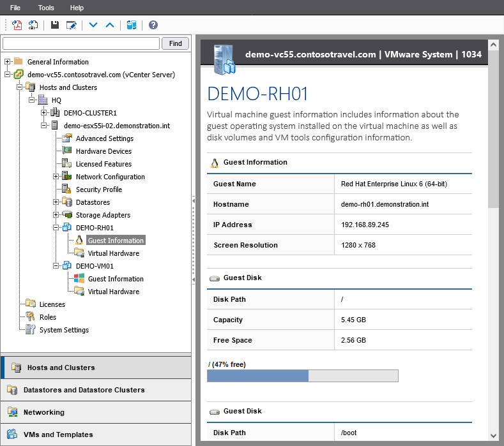The width and height of the screenshot is (504, 446).
Task: Click the IP address value 192.168.89.245
Action: click(365, 225)
